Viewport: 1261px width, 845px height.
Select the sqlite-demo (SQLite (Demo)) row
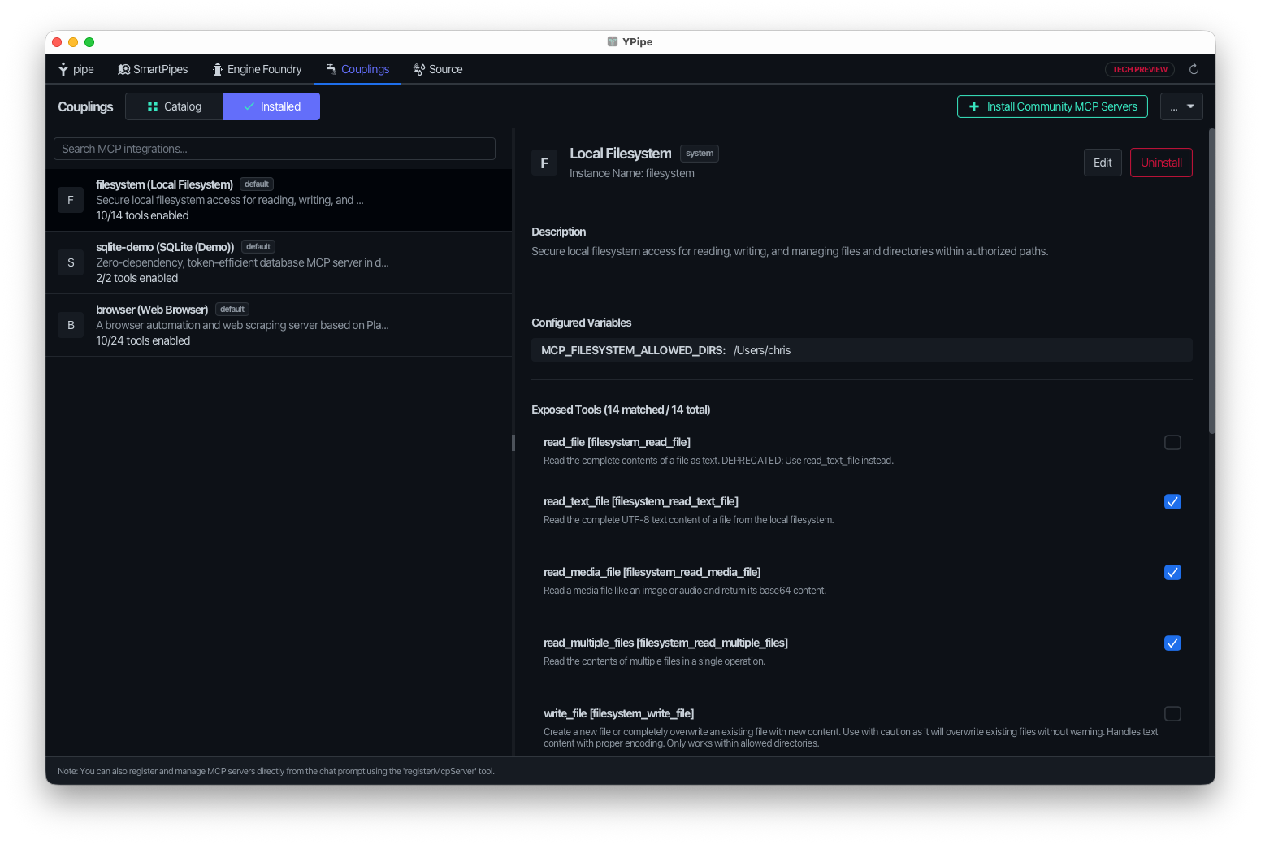279,262
